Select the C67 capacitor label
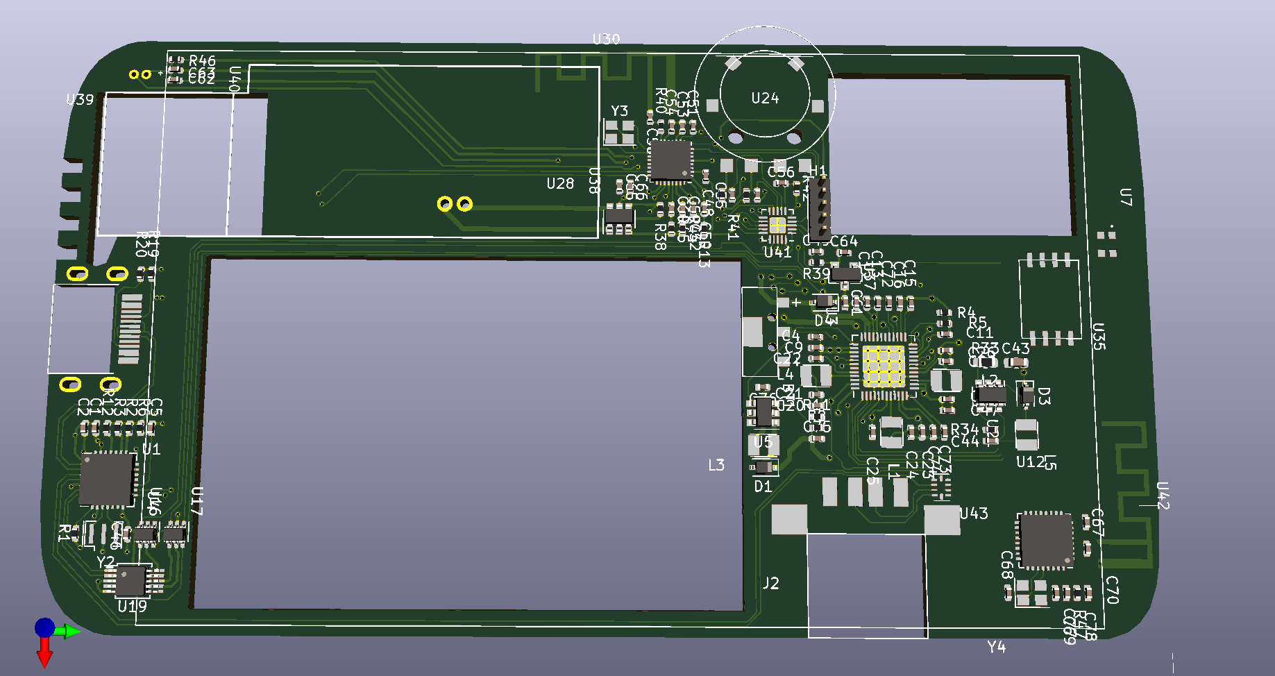The image size is (1275, 676). [1097, 522]
